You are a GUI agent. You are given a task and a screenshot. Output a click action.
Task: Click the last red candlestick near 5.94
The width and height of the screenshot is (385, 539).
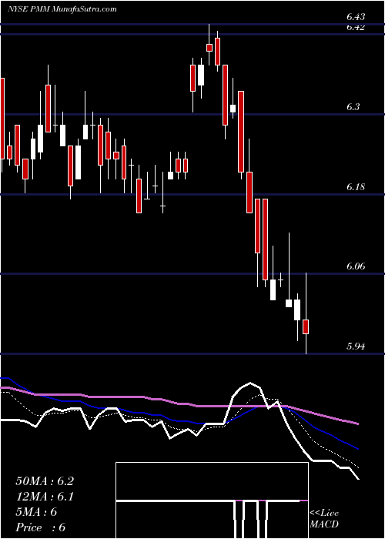point(306,326)
